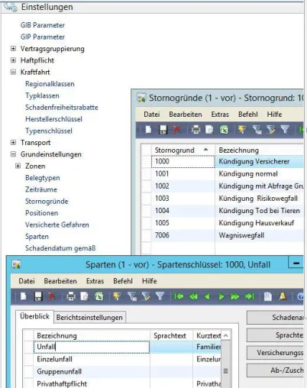Expand the Transport tree node
This screenshot has height=388, width=307.
(x=13, y=142)
